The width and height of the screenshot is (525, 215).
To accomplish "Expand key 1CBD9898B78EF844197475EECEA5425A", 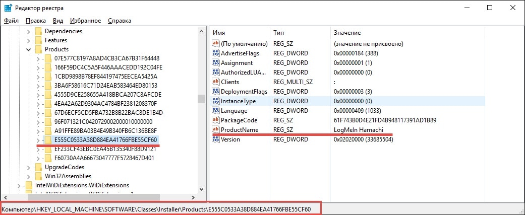I will point(38,77).
